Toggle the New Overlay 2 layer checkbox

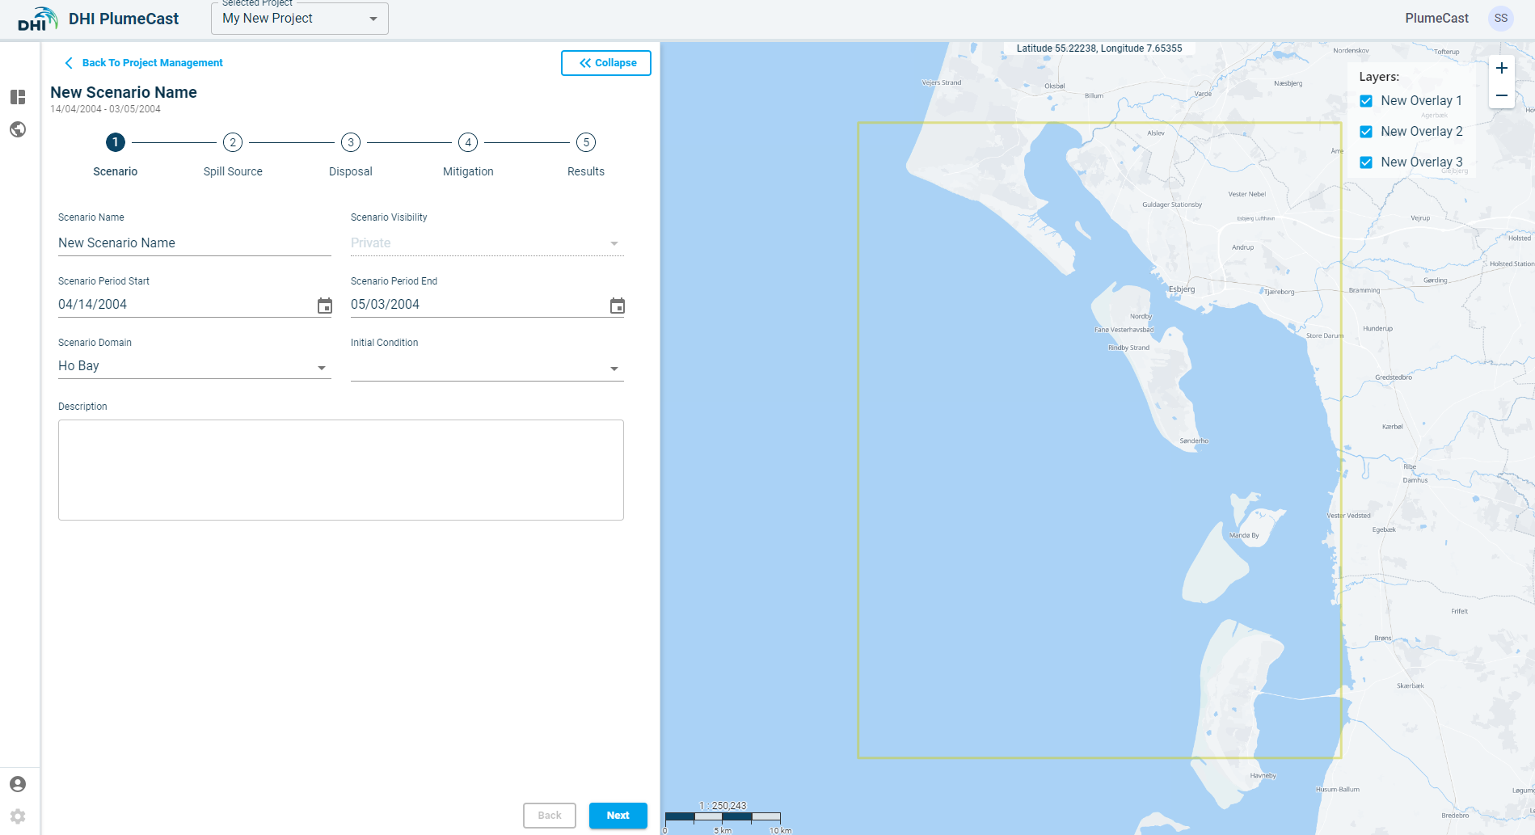1366,132
